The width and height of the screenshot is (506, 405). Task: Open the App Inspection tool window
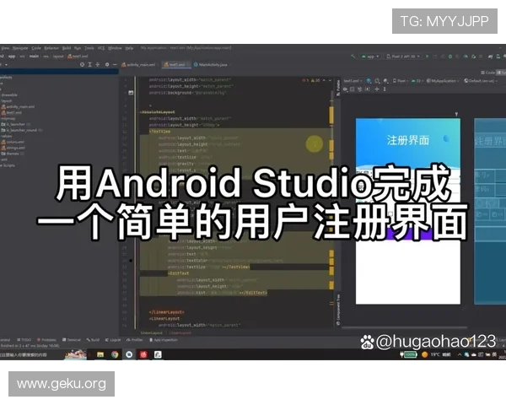[164, 340]
